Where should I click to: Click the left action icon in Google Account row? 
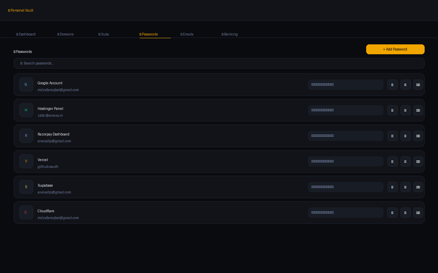392,85
